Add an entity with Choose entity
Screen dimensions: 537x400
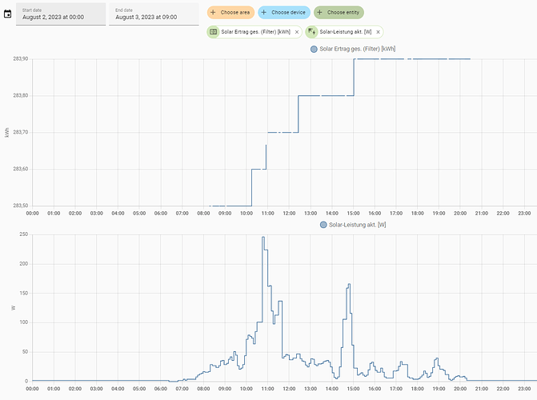pyautogui.click(x=339, y=12)
